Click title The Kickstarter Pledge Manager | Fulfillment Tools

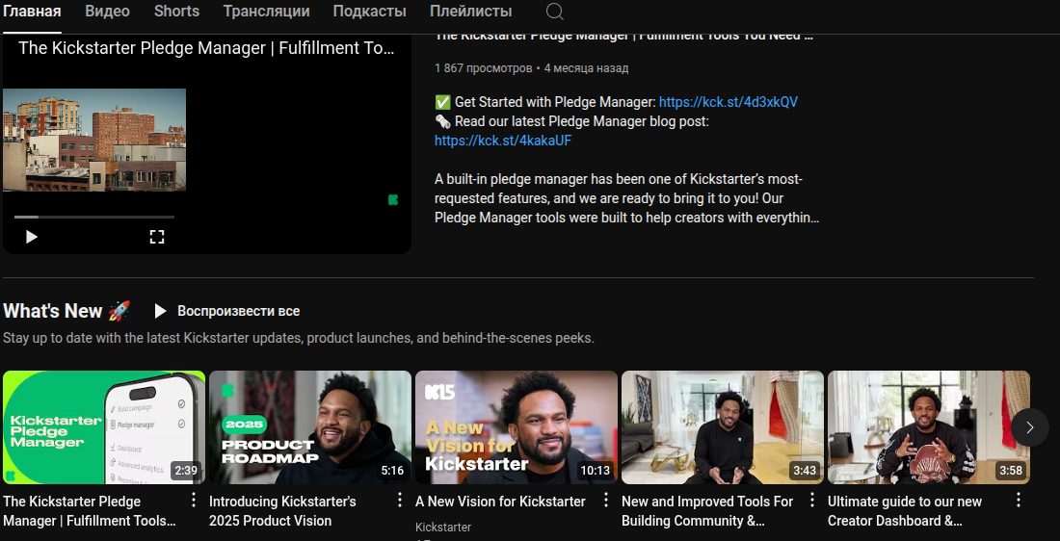[x=90, y=511]
